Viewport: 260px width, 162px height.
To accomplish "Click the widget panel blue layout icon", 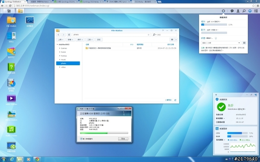I will point(256,95).
